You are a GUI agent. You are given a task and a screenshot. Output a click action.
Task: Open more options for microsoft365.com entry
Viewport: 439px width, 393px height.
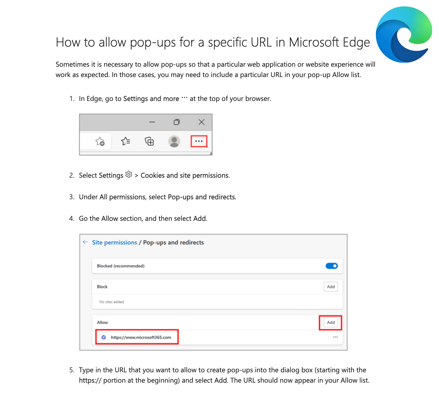[x=335, y=337]
